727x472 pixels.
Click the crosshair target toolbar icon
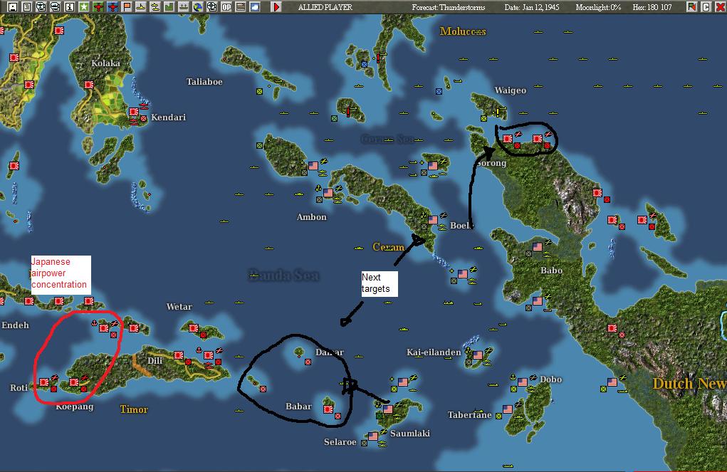(212, 6)
